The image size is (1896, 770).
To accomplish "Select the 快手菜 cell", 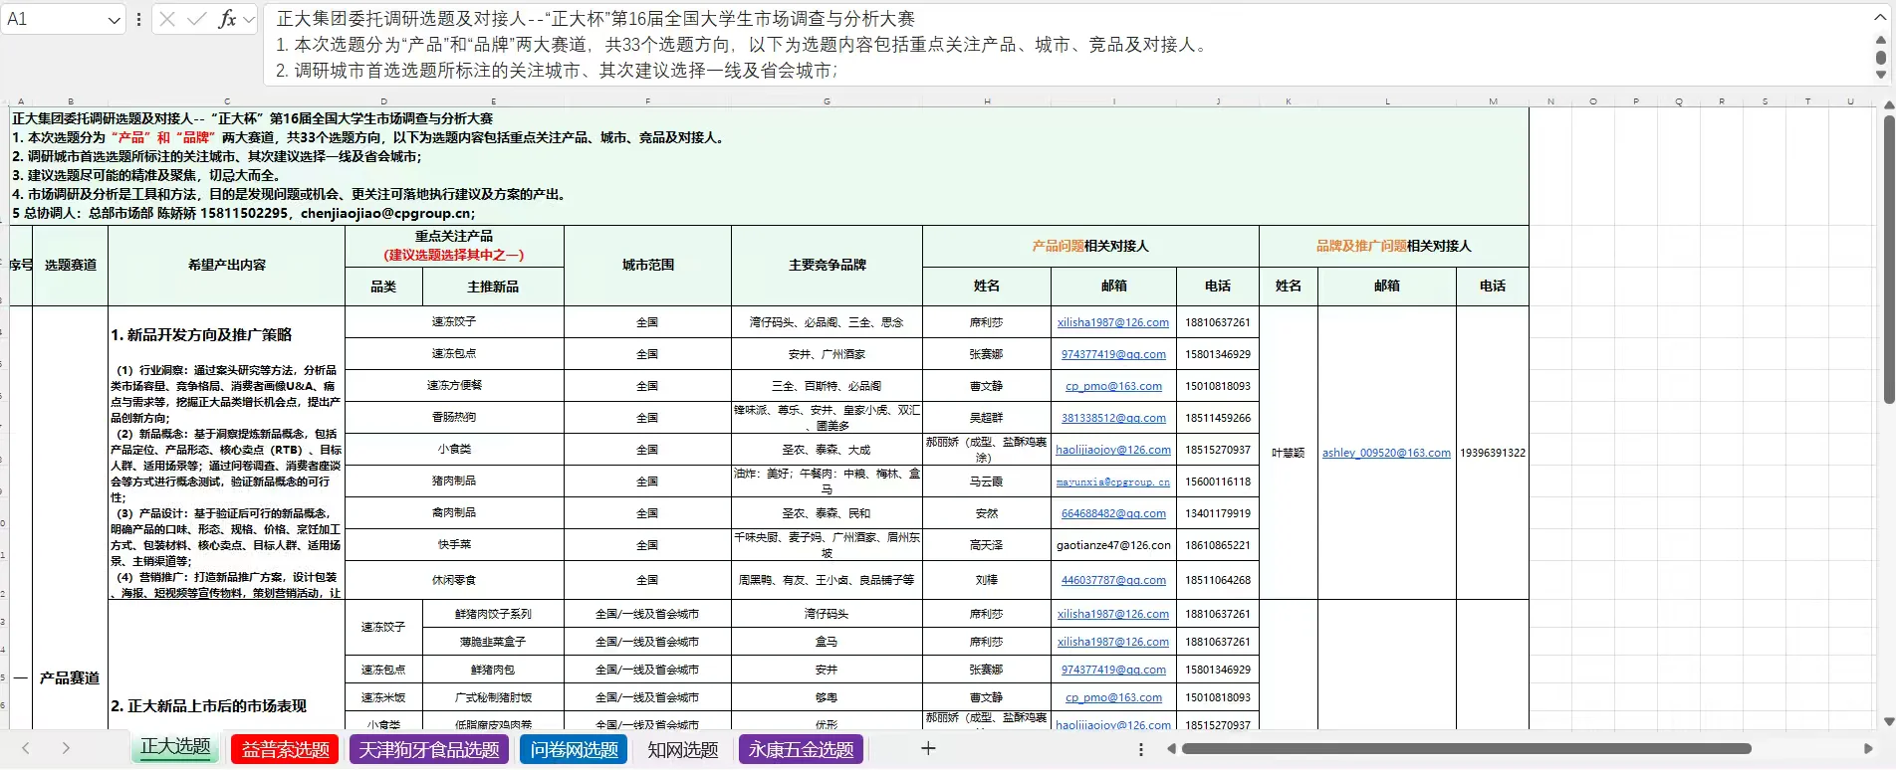I will tap(454, 544).
